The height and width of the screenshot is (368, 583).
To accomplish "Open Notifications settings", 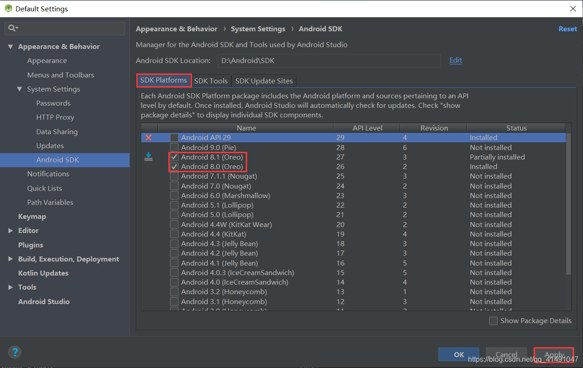I will point(48,174).
